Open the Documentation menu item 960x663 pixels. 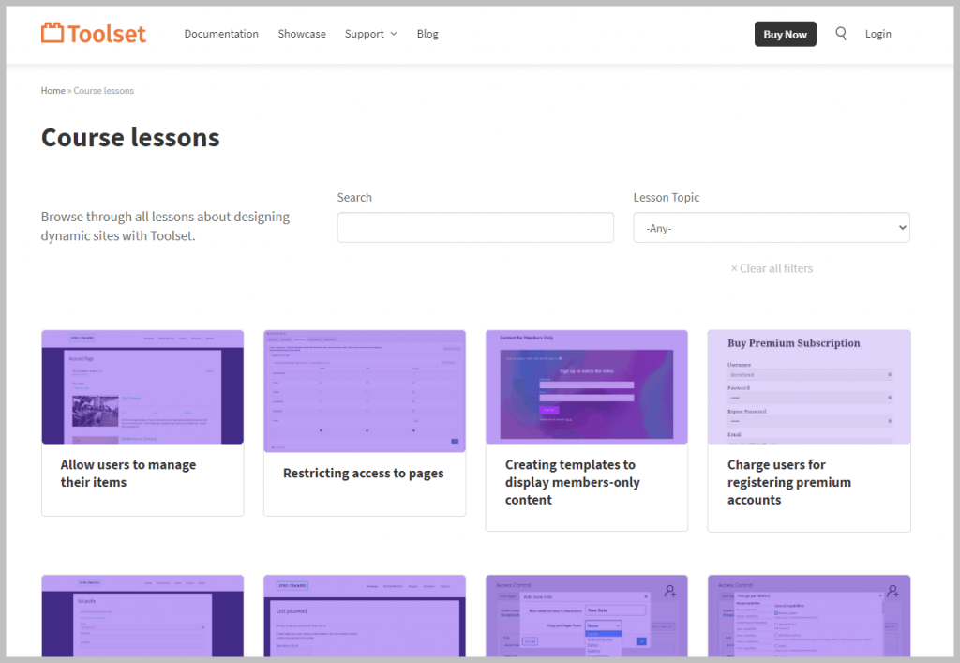pyautogui.click(x=221, y=34)
